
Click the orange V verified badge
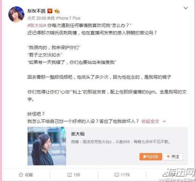click(50, 11)
